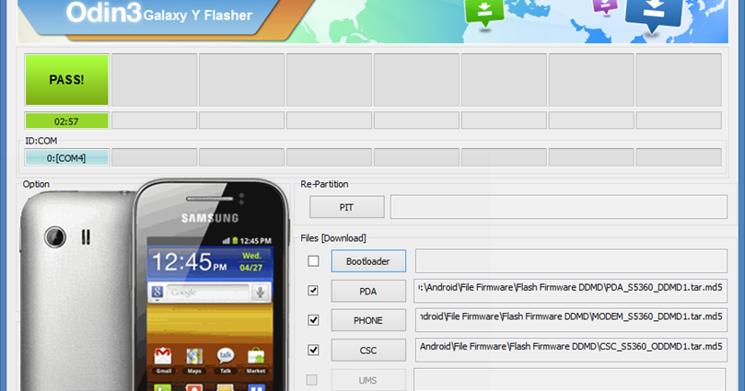The width and height of the screenshot is (745, 391).
Task: Click the large blue download icon in banner
Action: pyautogui.click(x=654, y=16)
